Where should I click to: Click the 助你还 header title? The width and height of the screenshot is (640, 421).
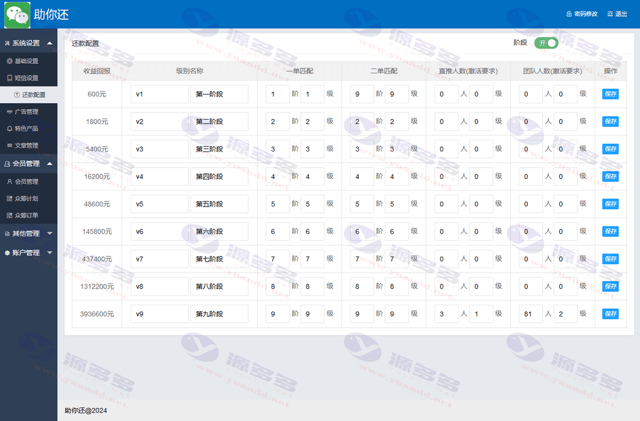click(x=52, y=14)
